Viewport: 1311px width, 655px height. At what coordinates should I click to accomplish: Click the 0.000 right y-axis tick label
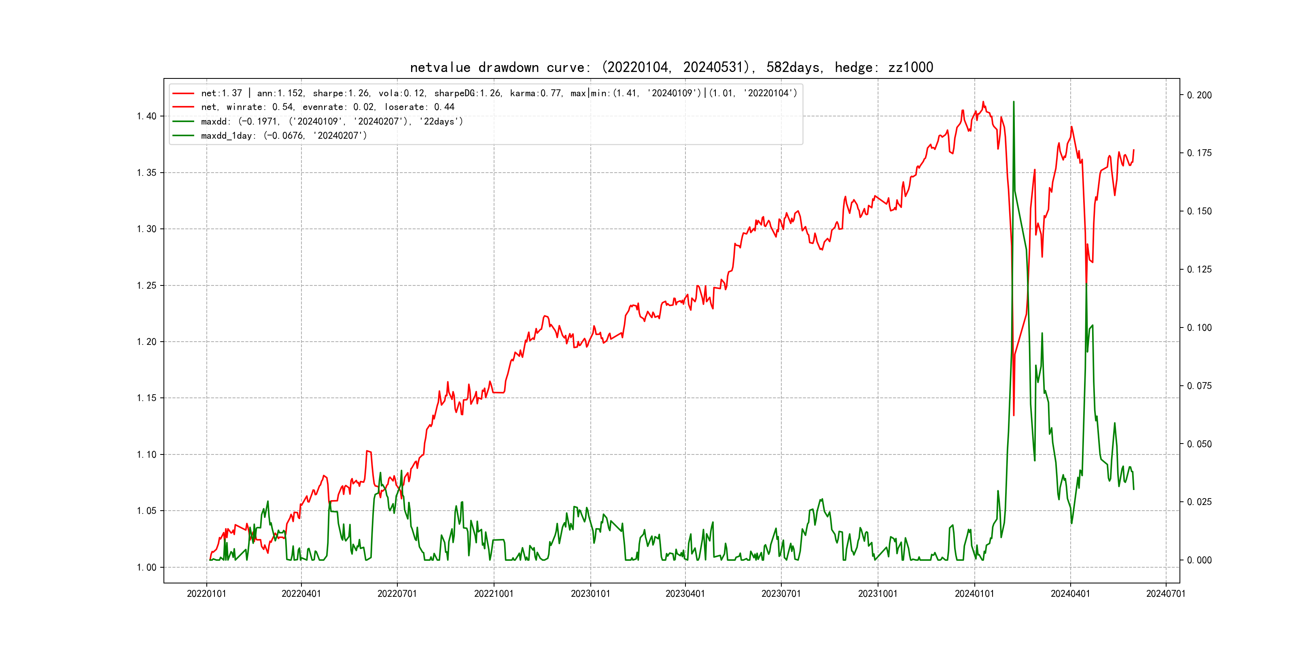tap(1199, 560)
